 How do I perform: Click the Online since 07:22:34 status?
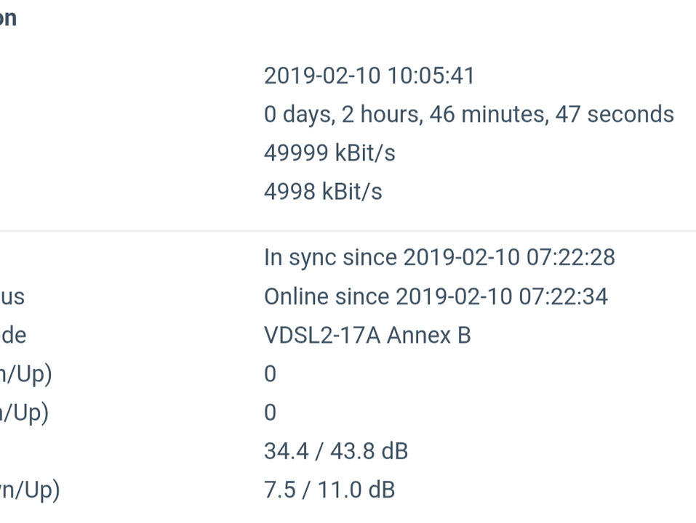point(436,296)
